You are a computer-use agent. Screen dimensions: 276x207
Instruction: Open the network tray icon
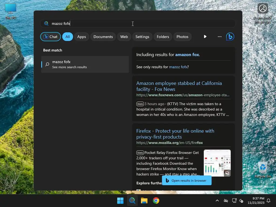[234, 201]
